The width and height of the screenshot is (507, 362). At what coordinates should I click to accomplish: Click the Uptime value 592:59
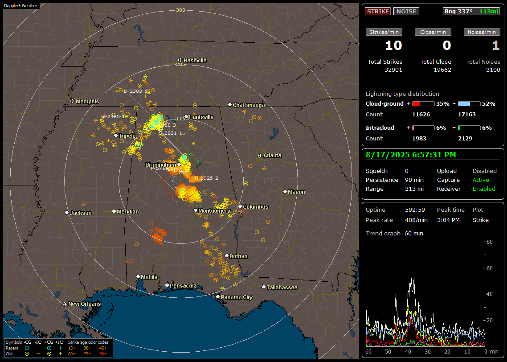click(415, 210)
